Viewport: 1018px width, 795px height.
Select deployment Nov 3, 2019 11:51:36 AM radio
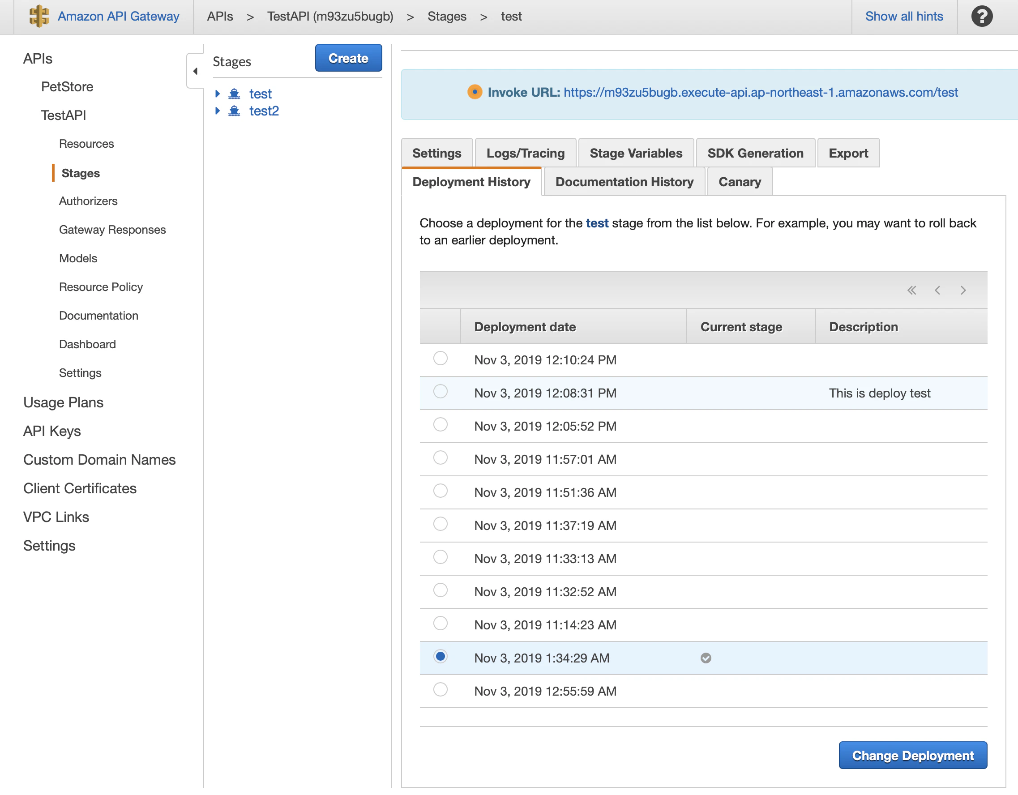[440, 490]
